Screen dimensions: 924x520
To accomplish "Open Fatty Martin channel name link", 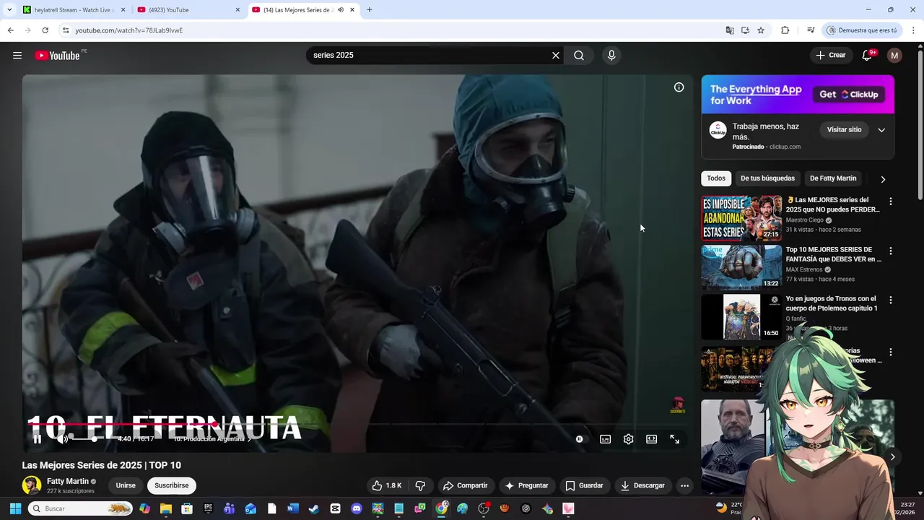I will pos(68,481).
